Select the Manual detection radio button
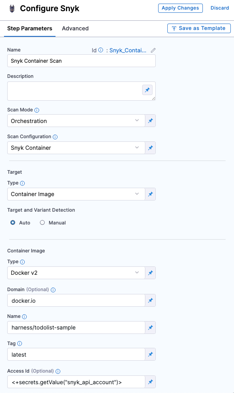This screenshot has height=393, width=234. pos(42,222)
